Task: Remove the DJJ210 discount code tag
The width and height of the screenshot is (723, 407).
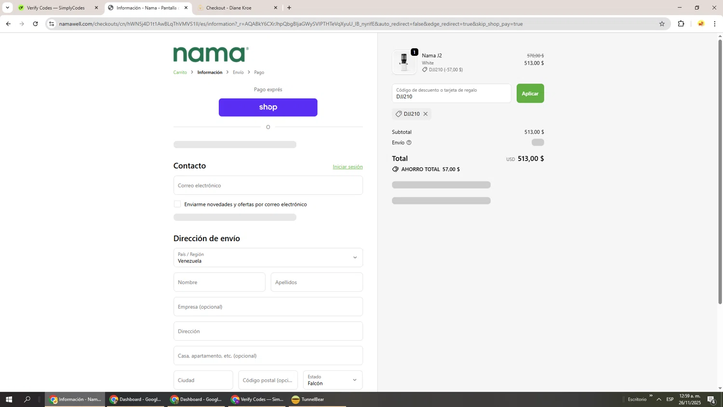Action: (426, 114)
